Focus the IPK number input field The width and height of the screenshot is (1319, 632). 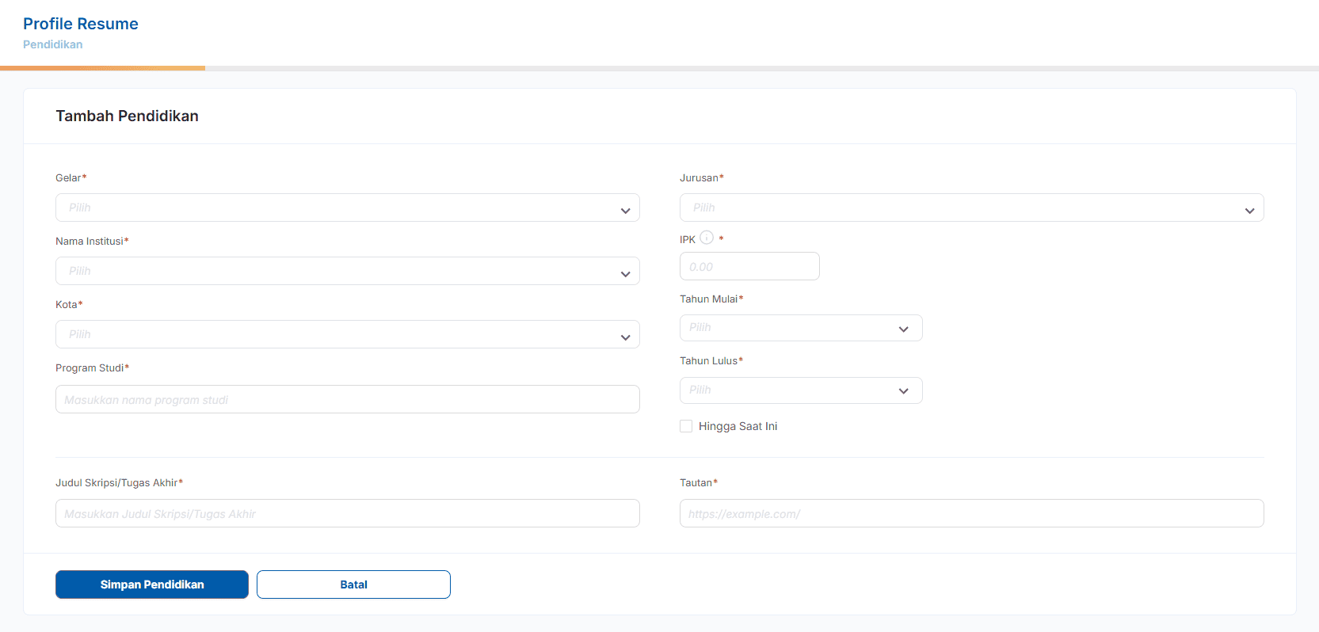pyautogui.click(x=749, y=267)
